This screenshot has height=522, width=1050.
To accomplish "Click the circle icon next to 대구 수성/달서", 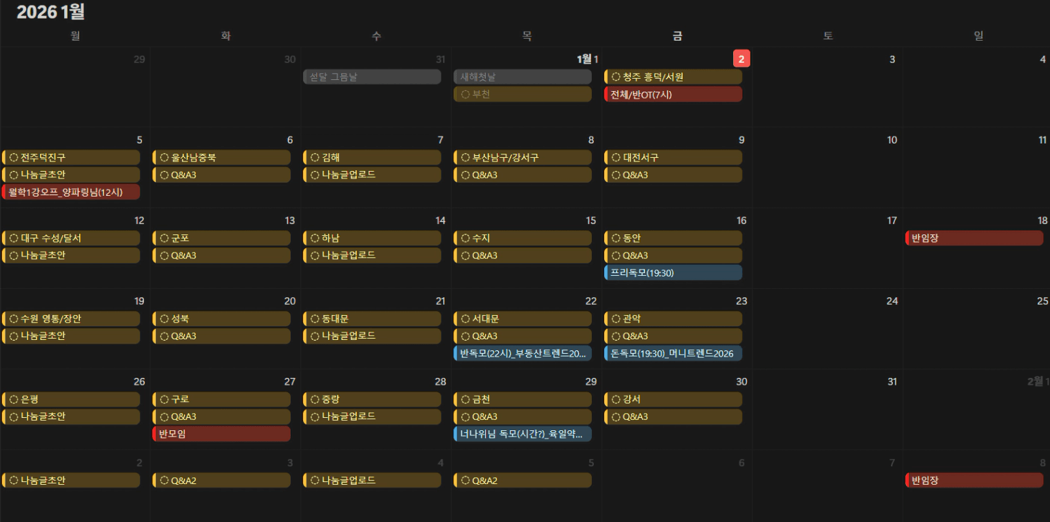I will pyautogui.click(x=14, y=239).
